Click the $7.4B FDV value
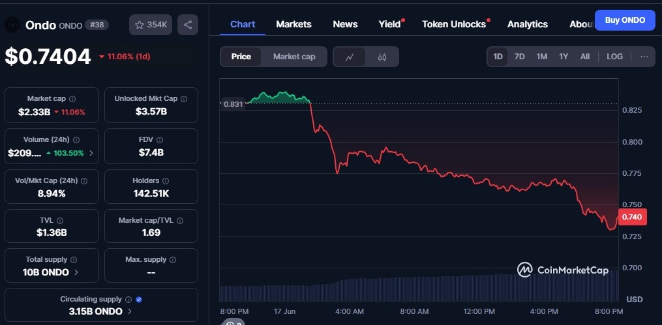662x325 pixels. 151,152
